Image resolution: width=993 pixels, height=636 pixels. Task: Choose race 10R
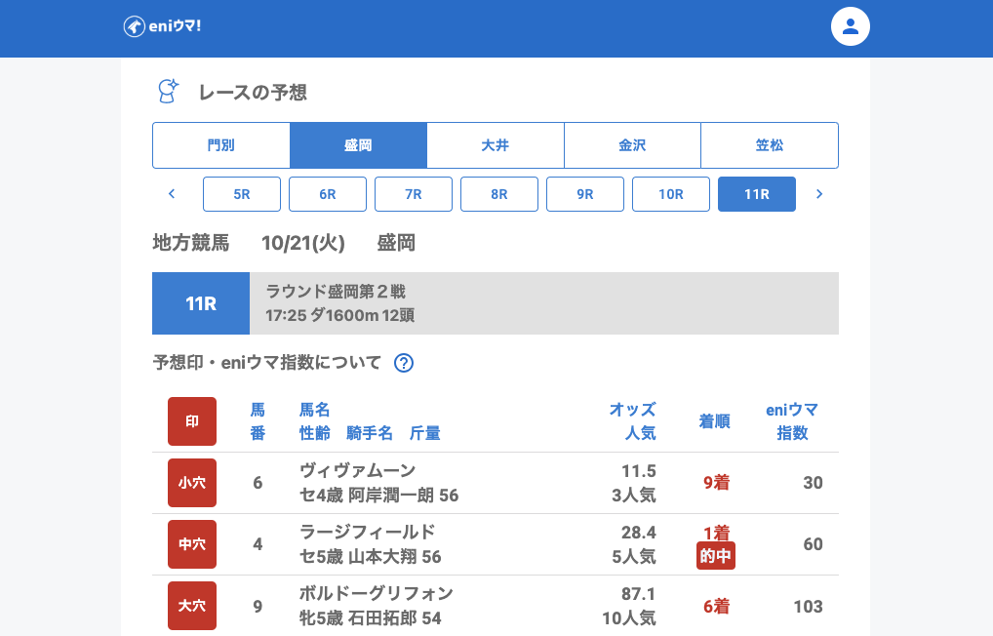(671, 194)
